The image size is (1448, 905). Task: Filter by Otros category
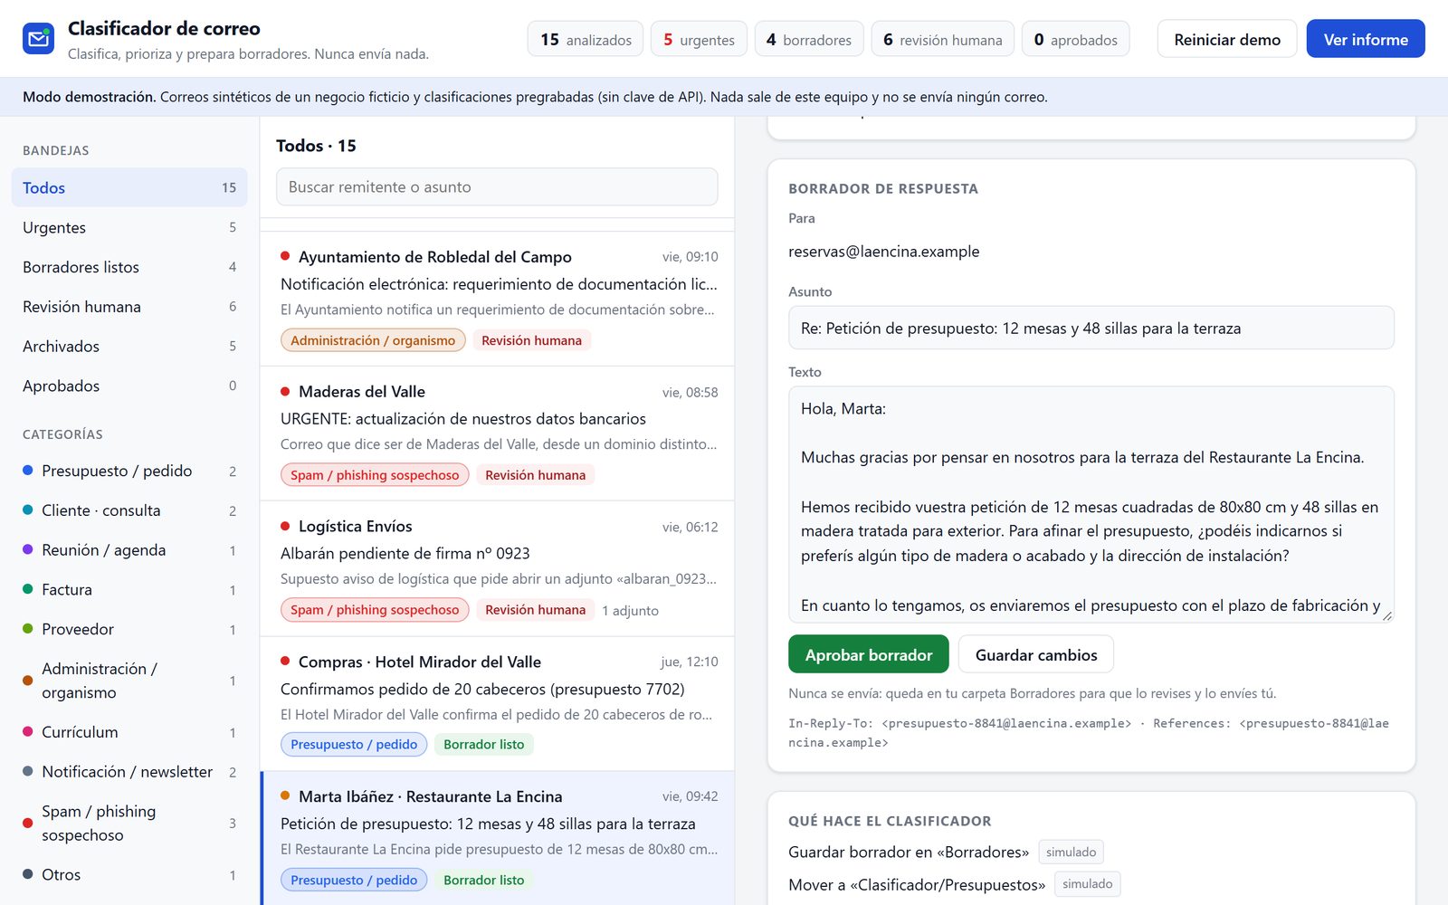129,874
